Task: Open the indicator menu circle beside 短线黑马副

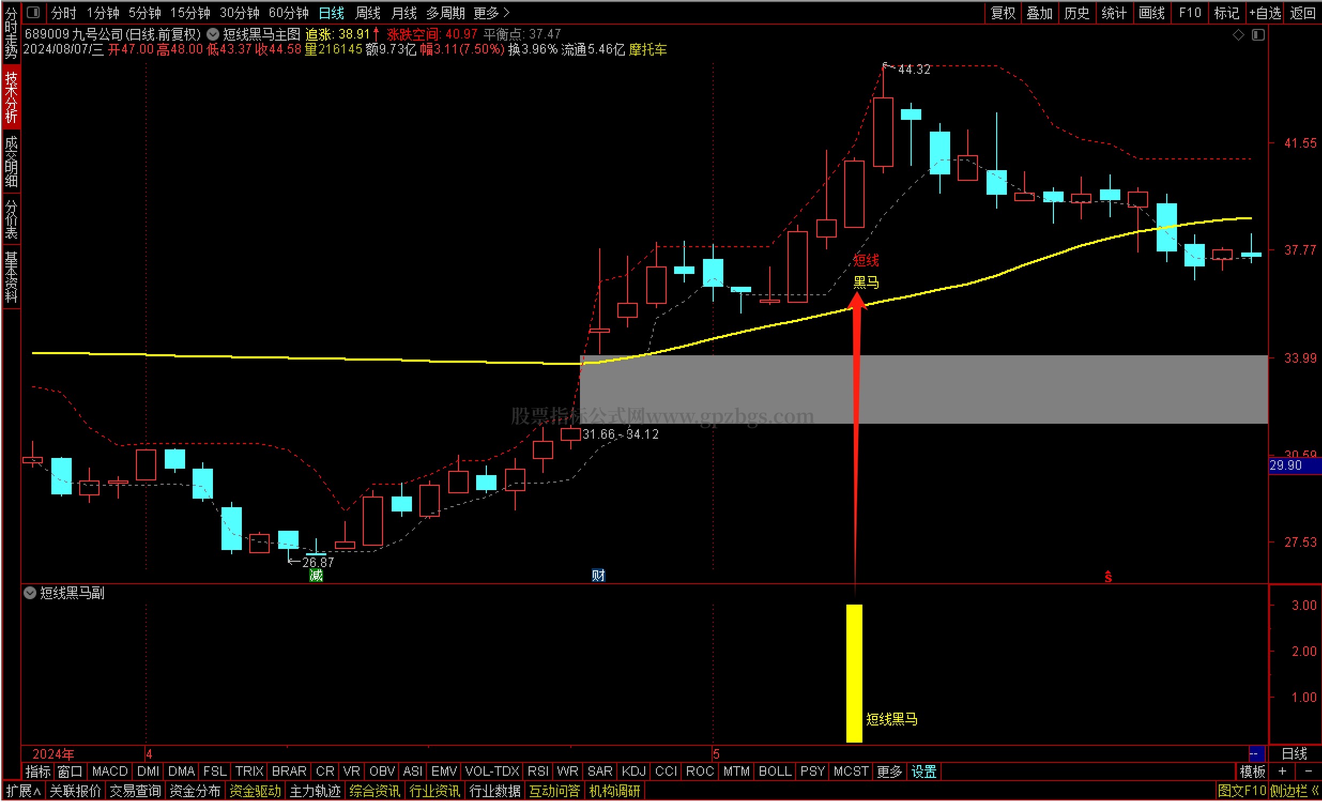Action: (x=30, y=593)
